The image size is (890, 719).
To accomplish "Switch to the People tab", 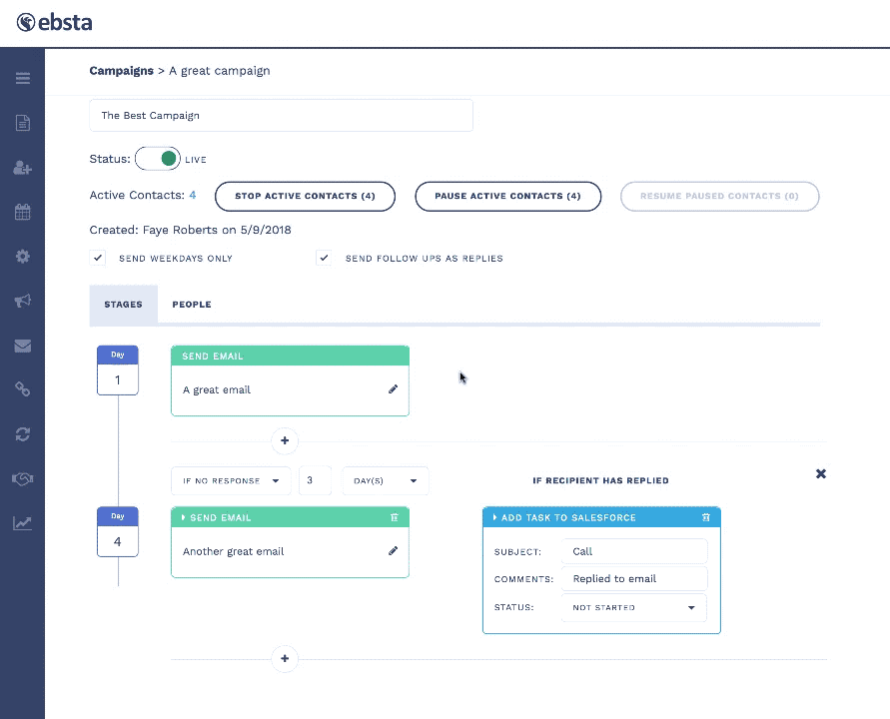I will (x=191, y=305).
